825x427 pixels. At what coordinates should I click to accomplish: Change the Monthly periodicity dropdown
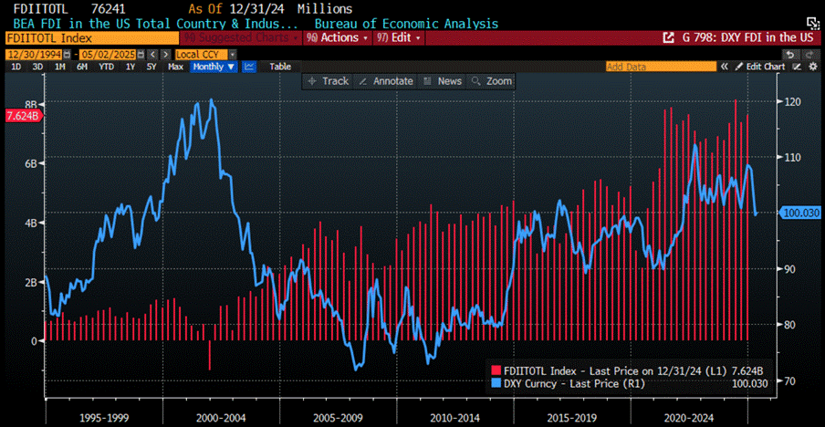click(x=214, y=67)
